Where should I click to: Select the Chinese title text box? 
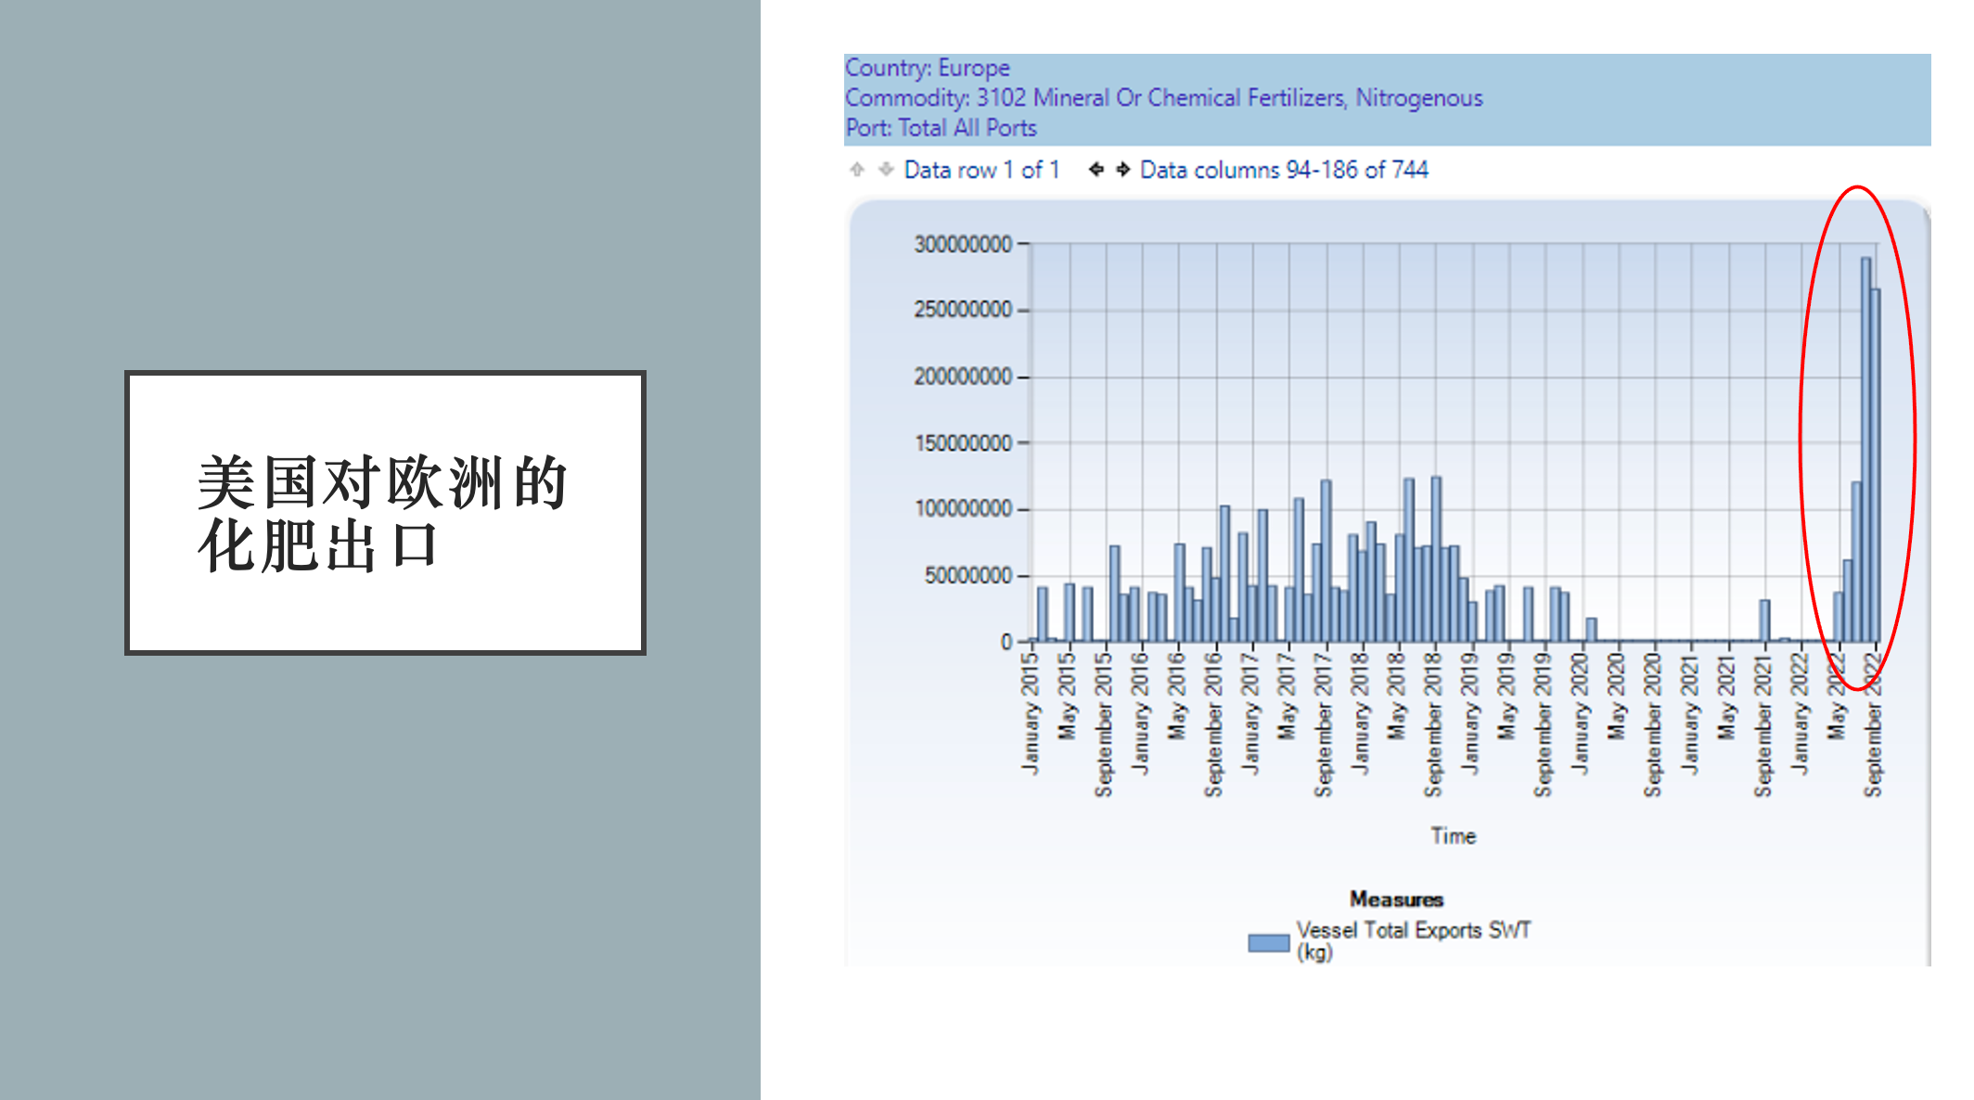(385, 513)
